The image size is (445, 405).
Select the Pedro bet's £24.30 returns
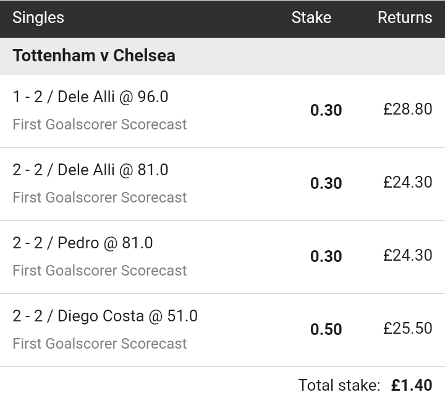point(407,256)
